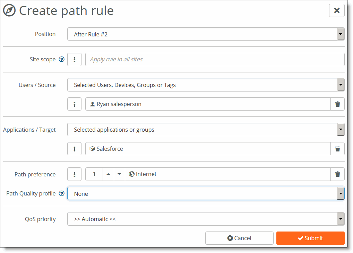Delete the Internet path preference
The image size is (353, 253).
point(337,174)
